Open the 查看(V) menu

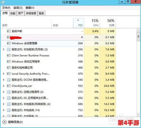click(x=30, y=8)
